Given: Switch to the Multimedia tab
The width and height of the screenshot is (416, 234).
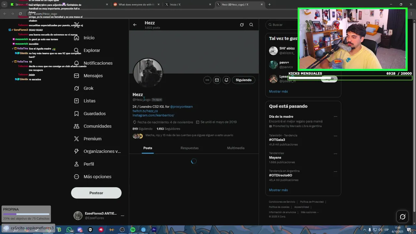Looking at the screenshot, I should pyautogui.click(x=236, y=148).
